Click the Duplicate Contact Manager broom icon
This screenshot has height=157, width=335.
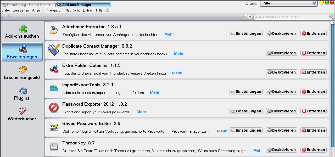point(53,50)
